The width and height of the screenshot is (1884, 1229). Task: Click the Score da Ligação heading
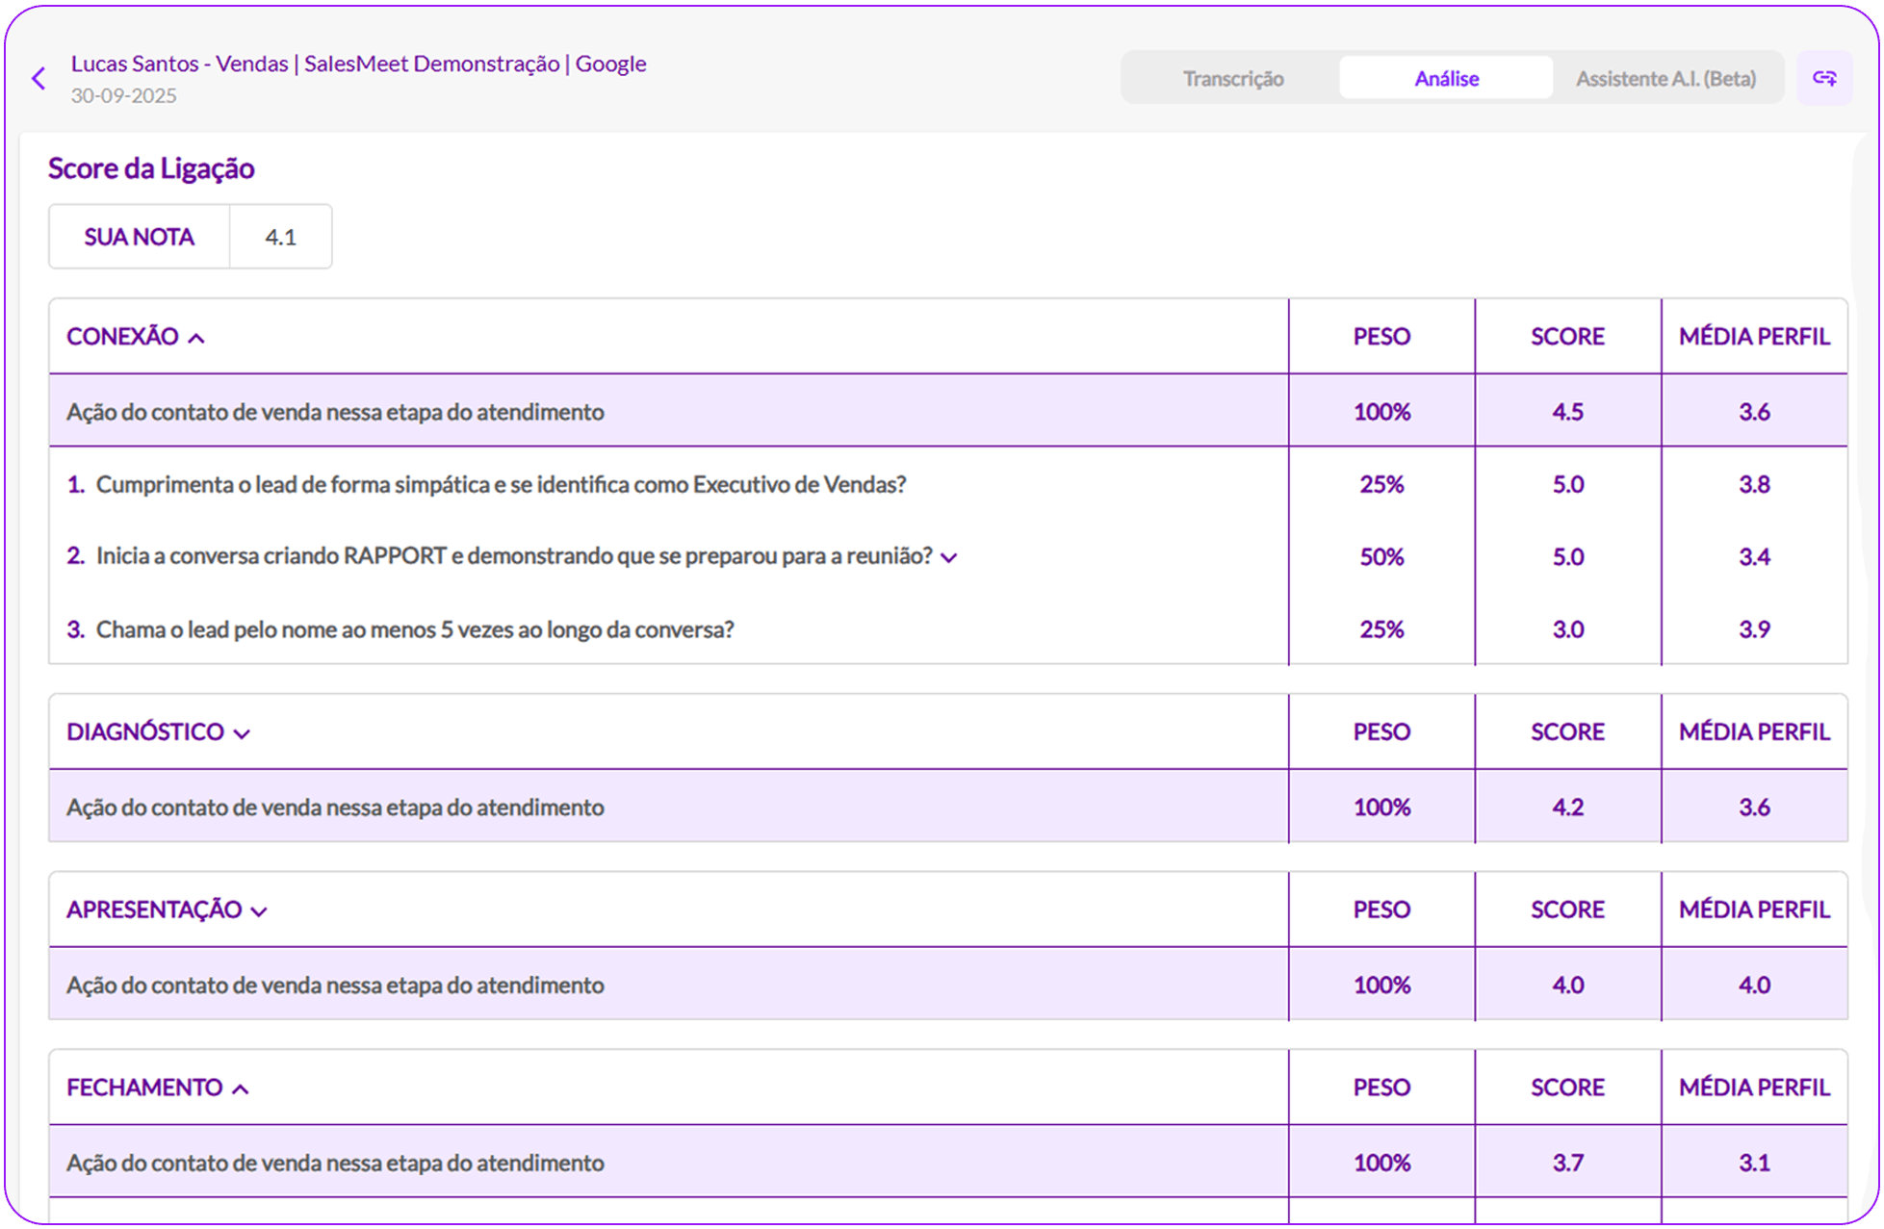[x=151, y=168]
